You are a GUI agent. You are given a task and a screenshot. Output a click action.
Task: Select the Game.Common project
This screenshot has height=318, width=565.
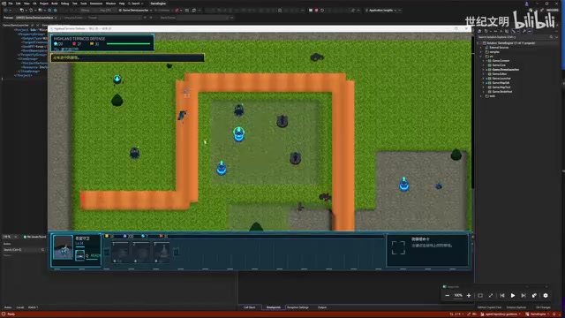click(x=501, y=61)
